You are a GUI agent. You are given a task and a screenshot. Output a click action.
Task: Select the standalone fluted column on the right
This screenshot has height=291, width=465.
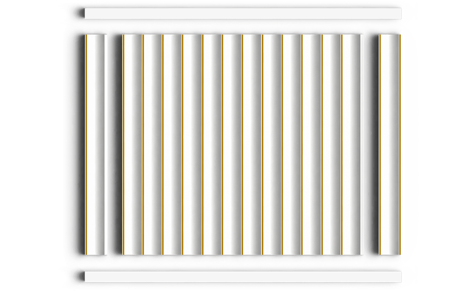390,145
